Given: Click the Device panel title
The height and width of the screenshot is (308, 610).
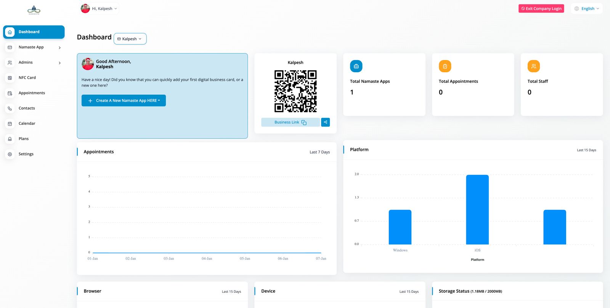Looking at the screenshot, I should [x=268, y=291].
